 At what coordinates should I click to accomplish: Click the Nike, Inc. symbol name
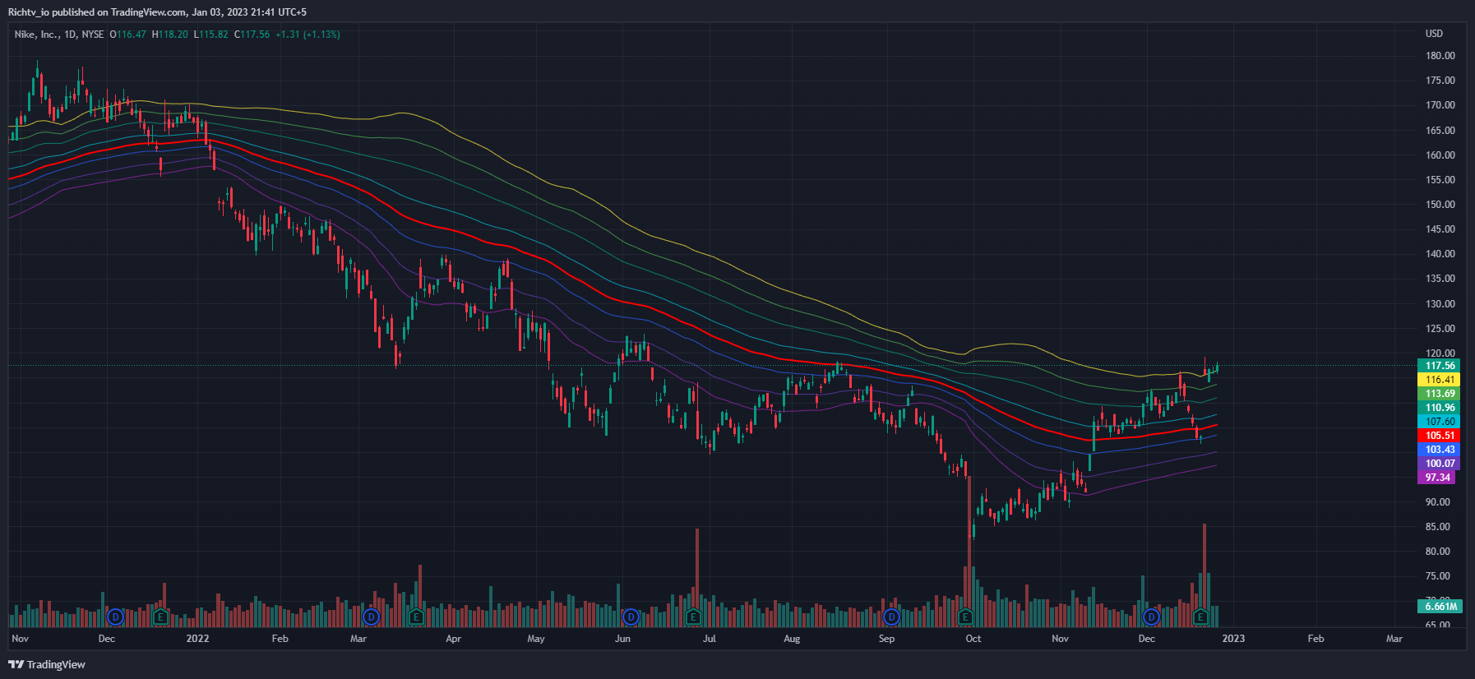coord(36,35)
